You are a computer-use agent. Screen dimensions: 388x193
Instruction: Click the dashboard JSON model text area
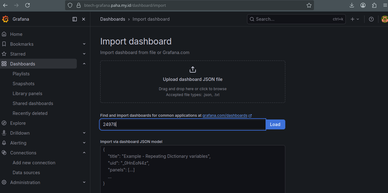point(193,169)
